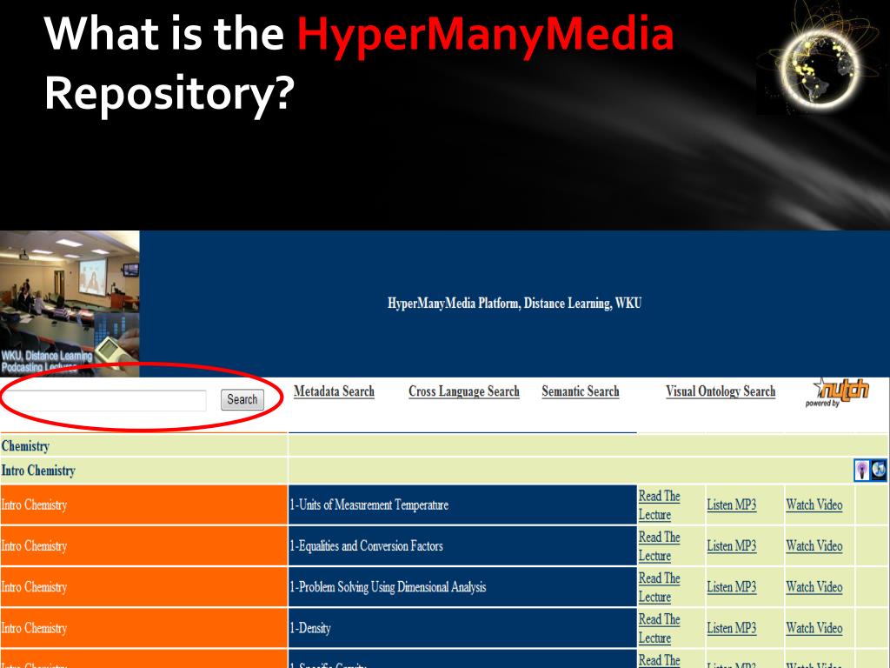Listen MP3 for Problem Solving Dimensional Analysis
The height and width of the screenshot is (668, 890).
tap(731, 587)
